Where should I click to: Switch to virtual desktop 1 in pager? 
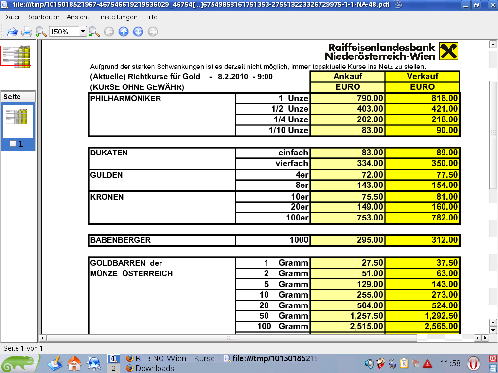pyautogui.click(x=114, y=359)
